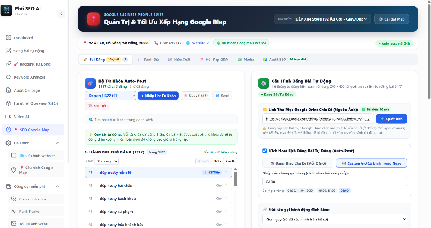The image size is (431, 228).
Task: Click the Sau next page button
Action: coord(230,161)
